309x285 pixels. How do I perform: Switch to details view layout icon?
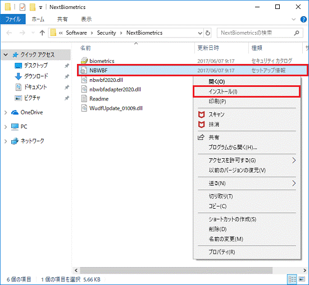click(293, 279)
